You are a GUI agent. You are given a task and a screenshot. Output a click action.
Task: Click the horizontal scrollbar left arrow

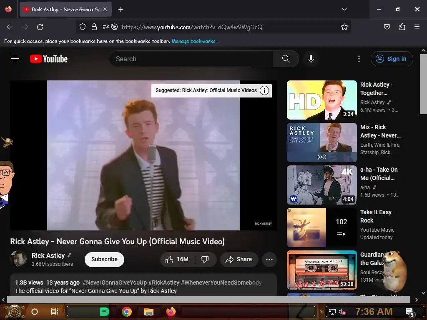pos(3,300)
